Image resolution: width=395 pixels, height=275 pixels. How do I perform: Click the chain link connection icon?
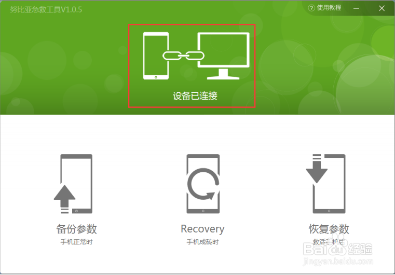(183, 56)
